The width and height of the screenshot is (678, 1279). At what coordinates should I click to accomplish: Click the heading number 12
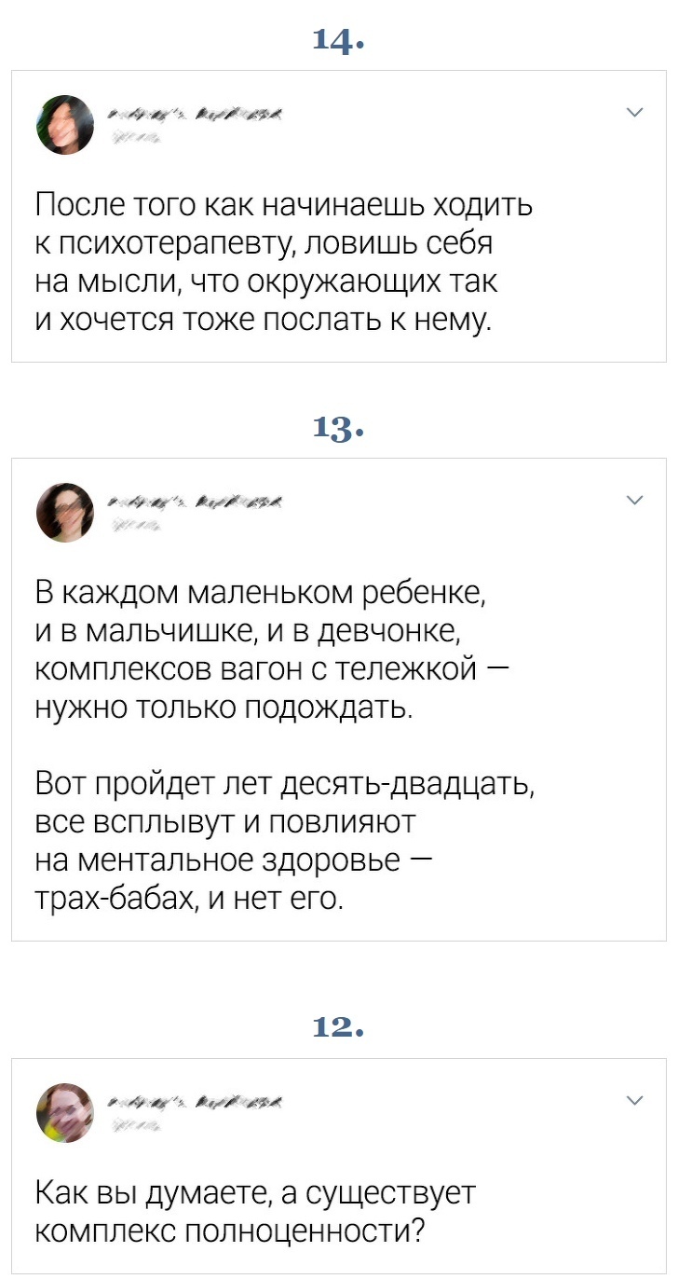click(x=338, y=1027)
